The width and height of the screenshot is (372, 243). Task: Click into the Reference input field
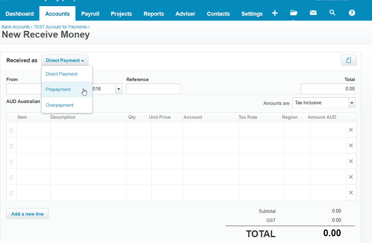point(153,89)
